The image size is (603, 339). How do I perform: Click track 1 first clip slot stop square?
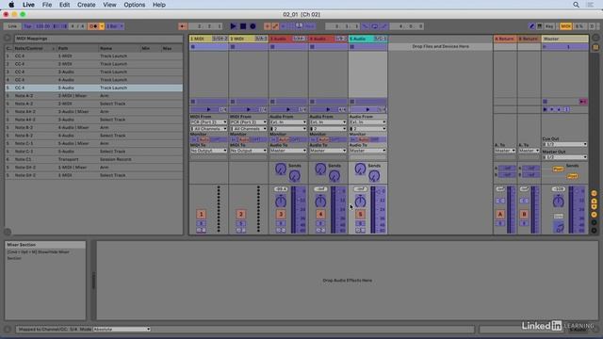click(x=193, y=47)
